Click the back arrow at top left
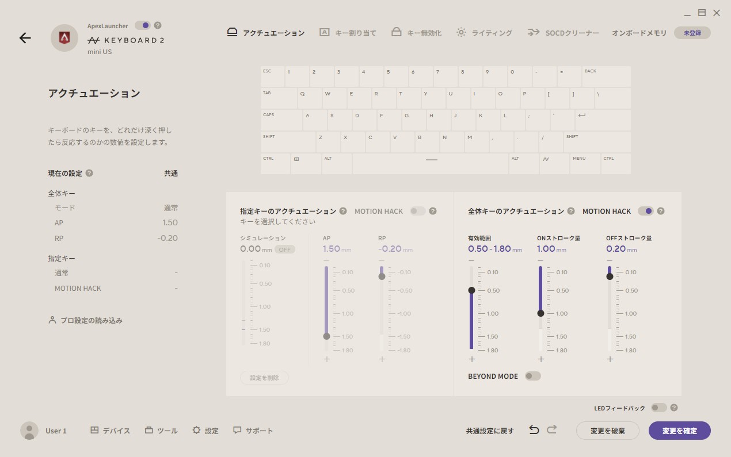Screen dimensions: 731x457 point(25,38)
